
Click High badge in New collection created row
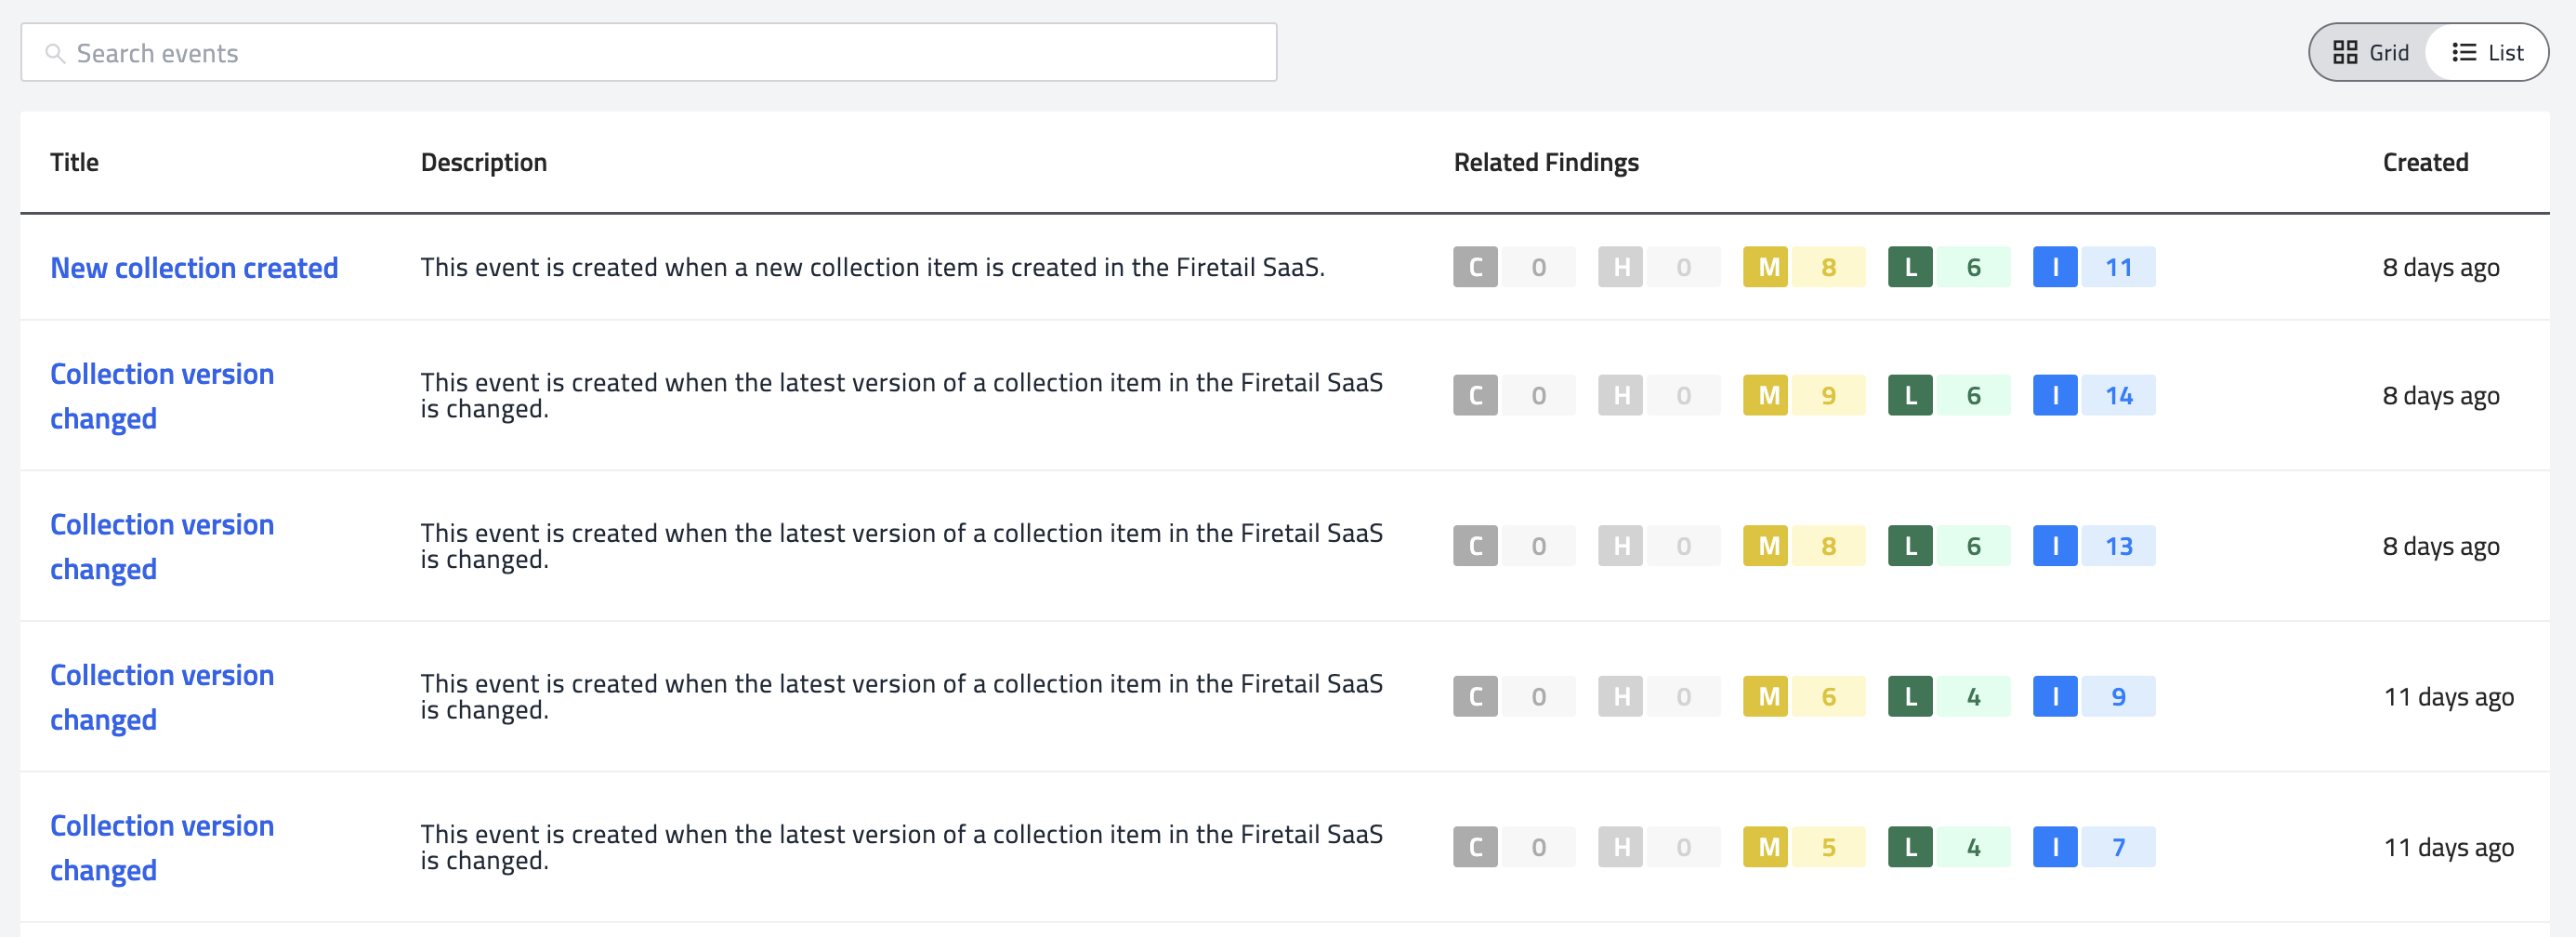[1659, 267]
